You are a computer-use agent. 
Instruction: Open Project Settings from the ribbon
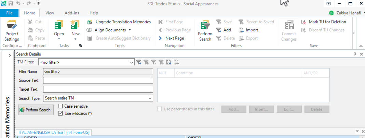point(12,31)
